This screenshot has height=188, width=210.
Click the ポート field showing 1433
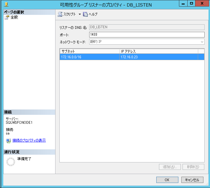click(x=146, y=35)
